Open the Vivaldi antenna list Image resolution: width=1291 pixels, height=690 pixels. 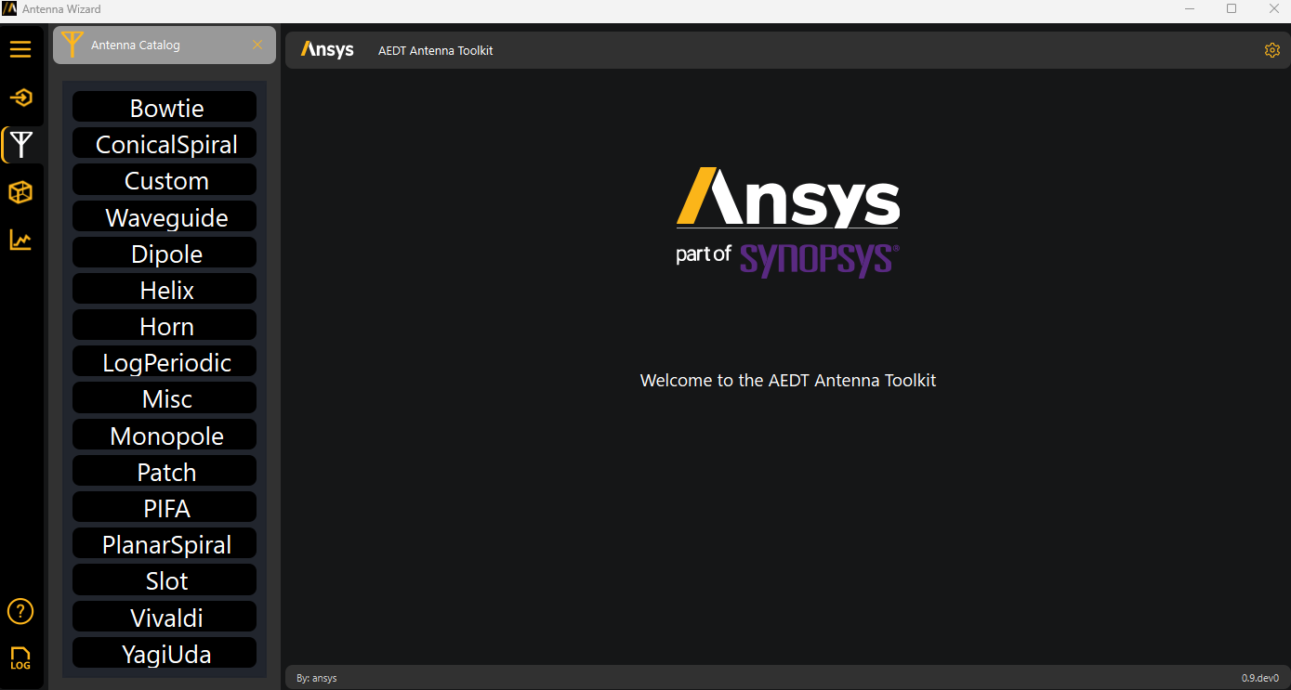tap(165, 617)
